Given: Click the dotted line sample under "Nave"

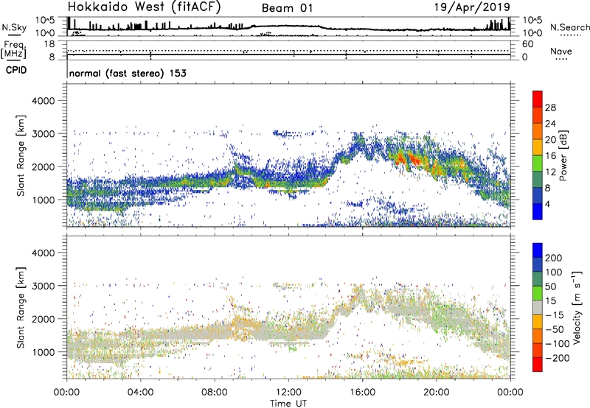Looking at the screenshot, I should pos(561,60).
